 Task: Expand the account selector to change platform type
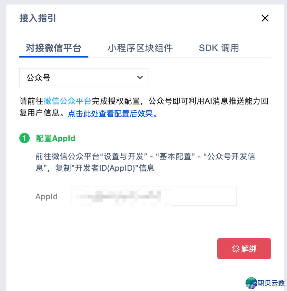coord(84,77)
